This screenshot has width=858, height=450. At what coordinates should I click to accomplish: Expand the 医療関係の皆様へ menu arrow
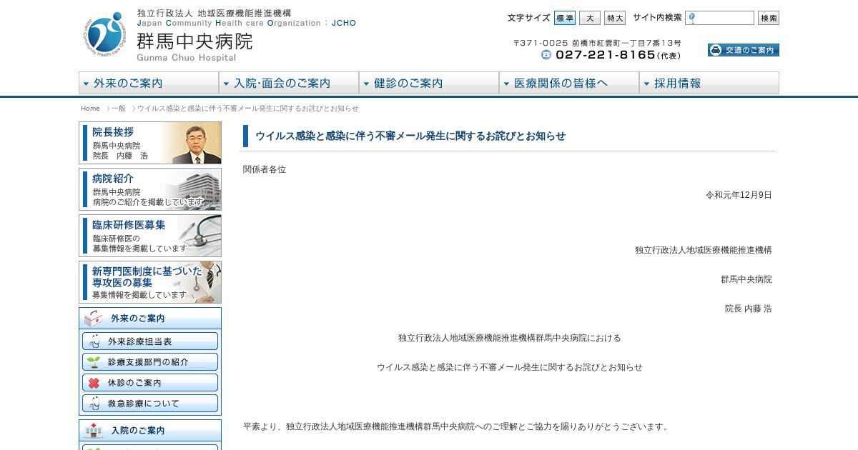click(506, 84)
